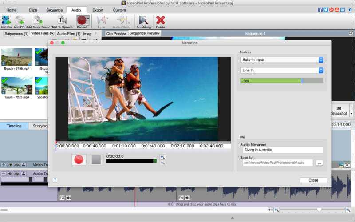Toggle Video Track linked group icon
355x222 pixels.
click(x=17, y=165)
